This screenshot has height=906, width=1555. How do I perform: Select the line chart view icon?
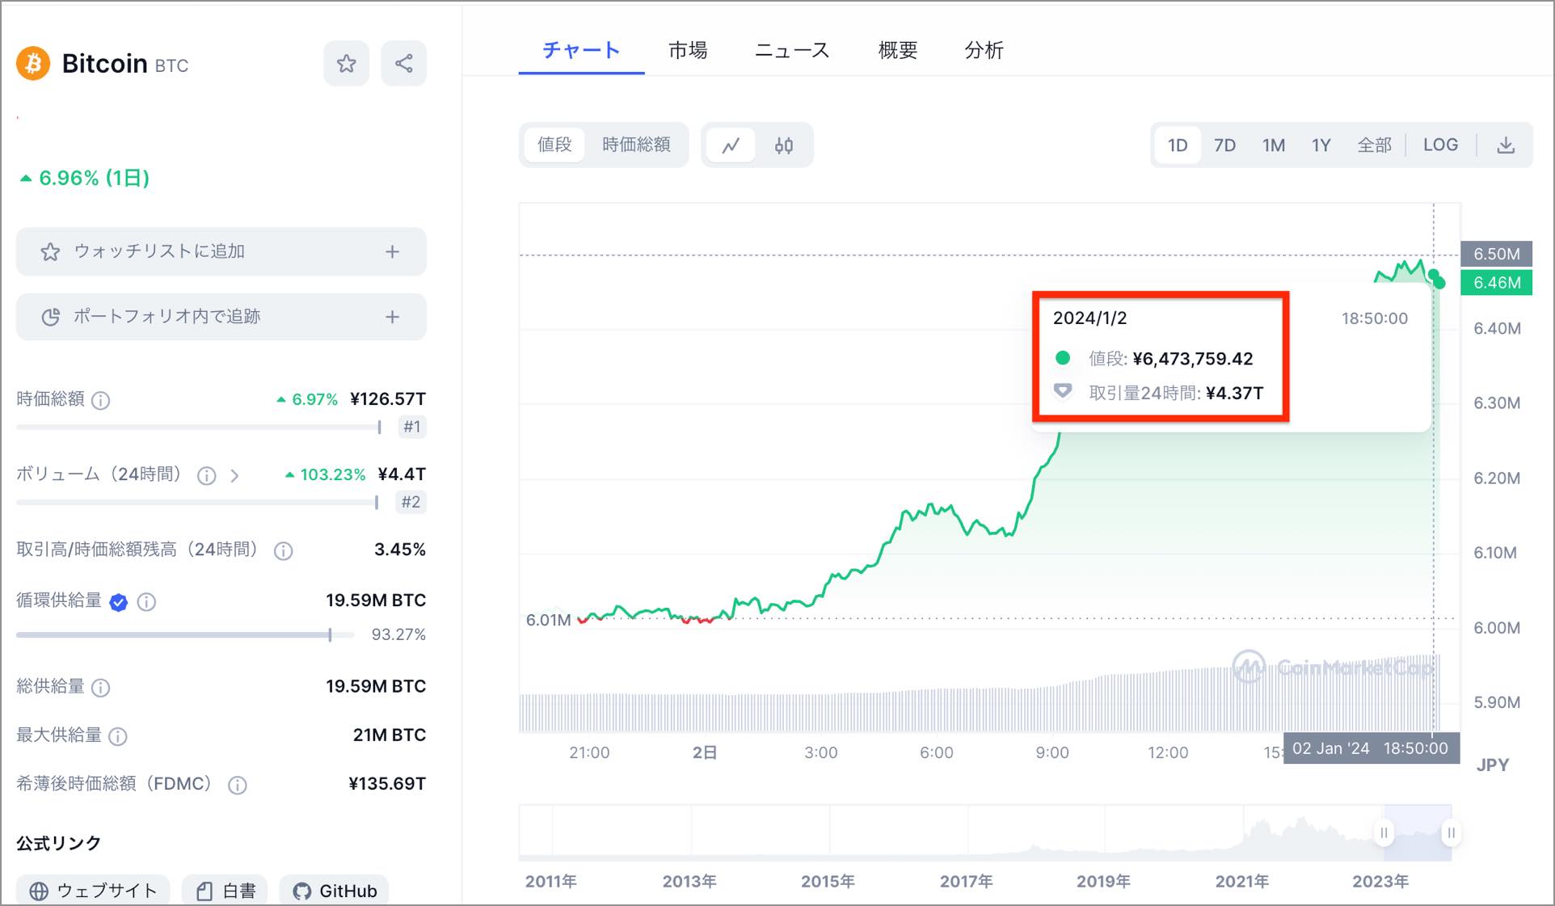point(731,145)
